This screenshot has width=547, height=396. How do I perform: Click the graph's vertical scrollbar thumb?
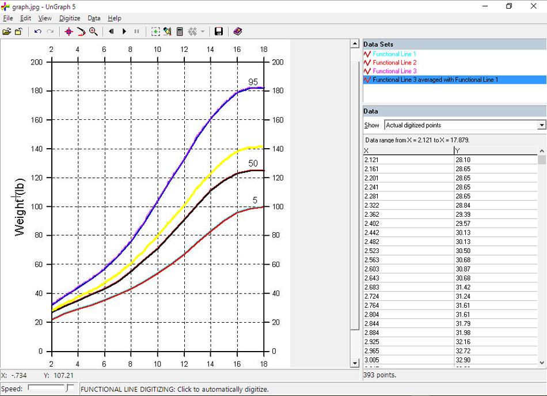(x=355, y=195)
